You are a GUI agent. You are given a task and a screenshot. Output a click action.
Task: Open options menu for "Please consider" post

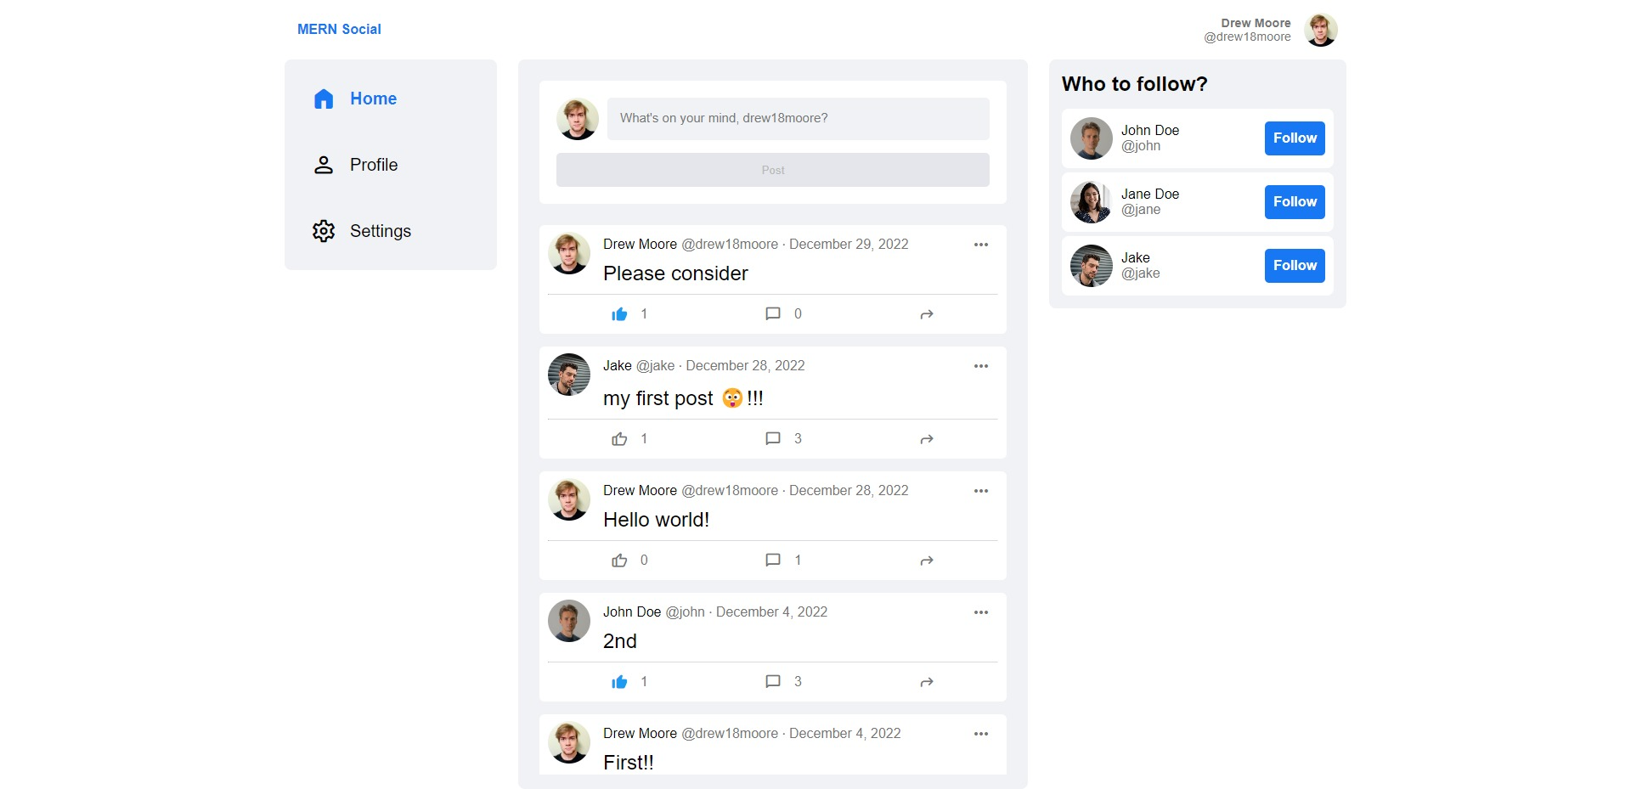pyautogui.click(x=981, y=245)
